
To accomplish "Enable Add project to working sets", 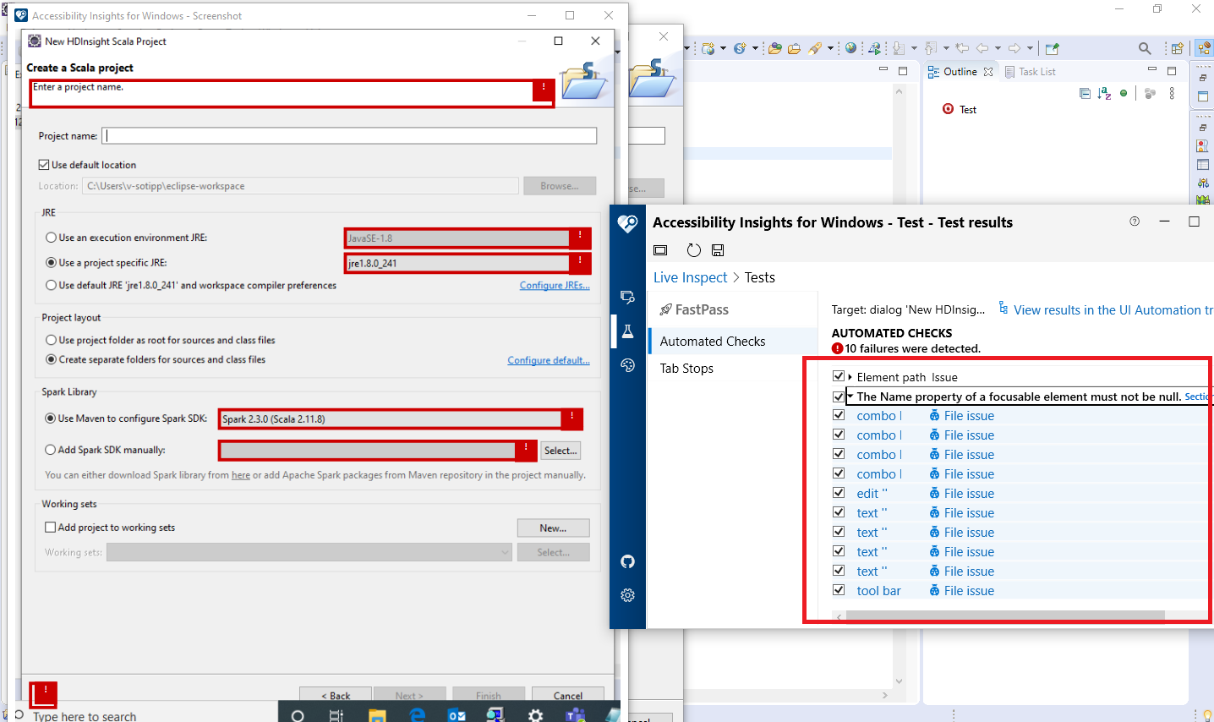I will [x=49, y=528].
